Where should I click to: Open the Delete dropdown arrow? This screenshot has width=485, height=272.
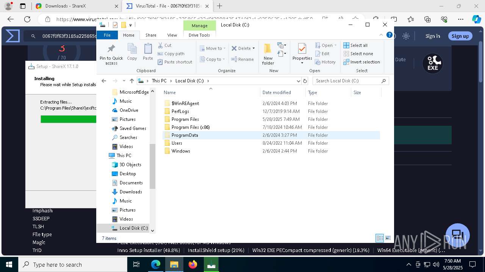[x=253, y=48]
